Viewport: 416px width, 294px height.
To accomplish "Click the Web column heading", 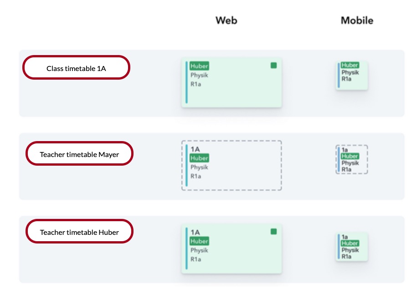I will (226, 20).
